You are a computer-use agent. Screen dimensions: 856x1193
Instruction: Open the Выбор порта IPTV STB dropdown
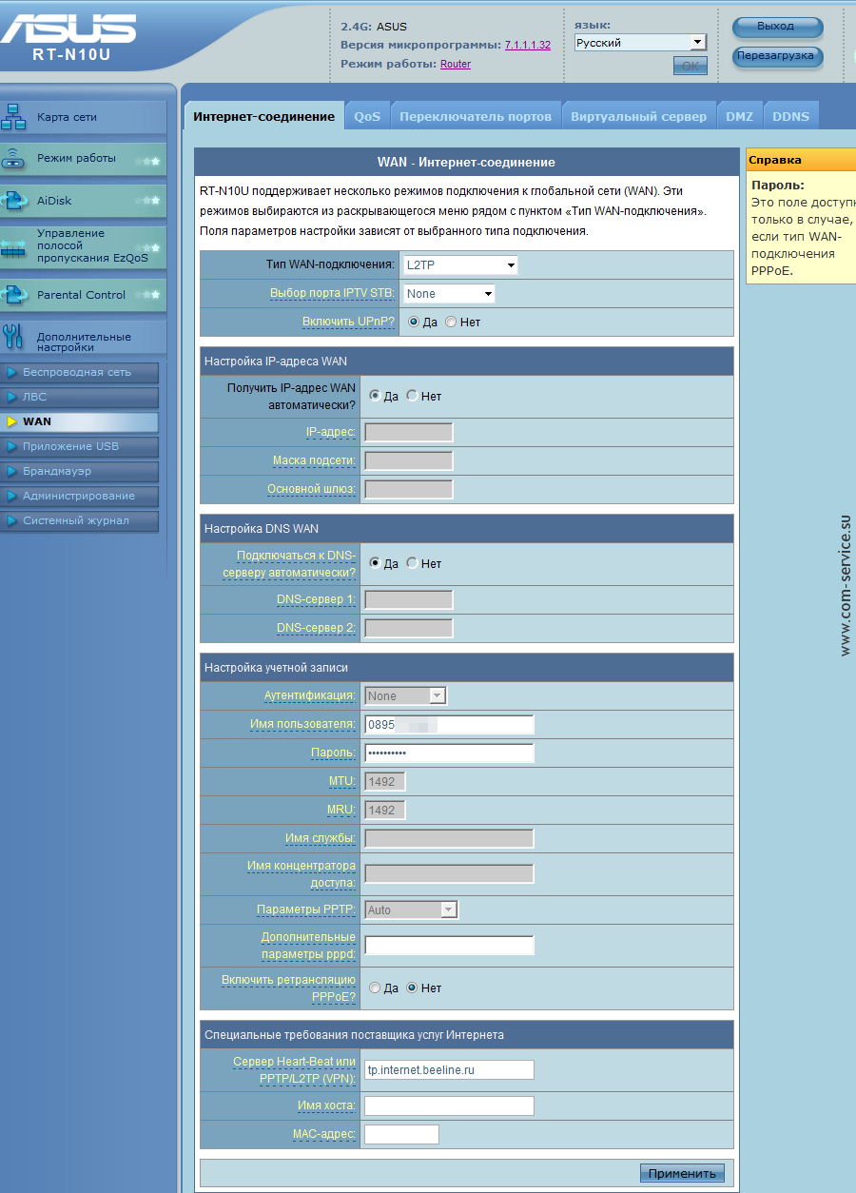click(x=449, y=294)
